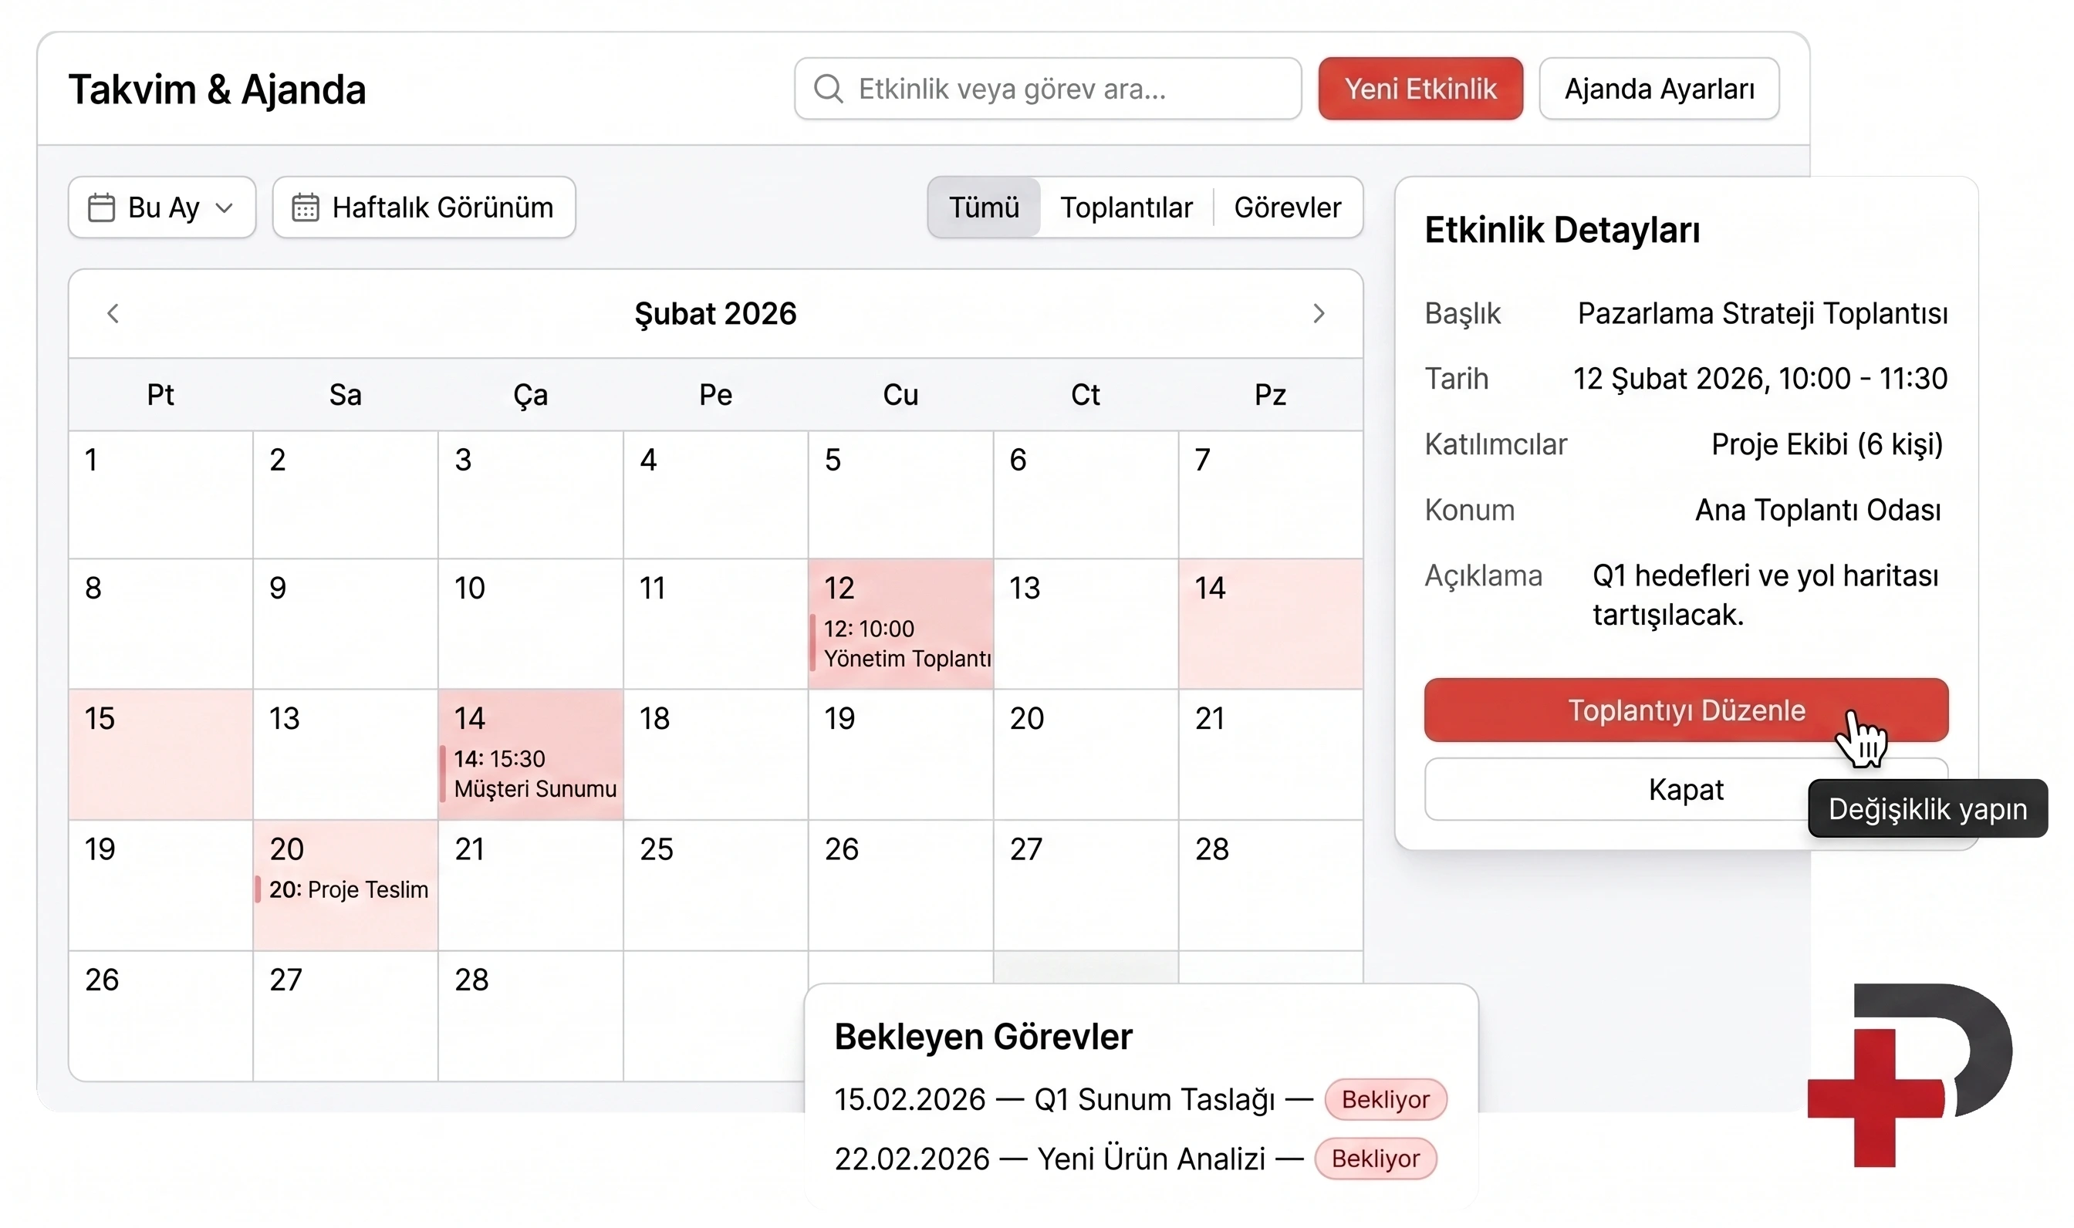Image resolution: width=2074 pixels, height=1228 pixels.
Task: Click Bekliyor badge for Yeni Ürün Analizi
Action: tap(1376, 1159)
